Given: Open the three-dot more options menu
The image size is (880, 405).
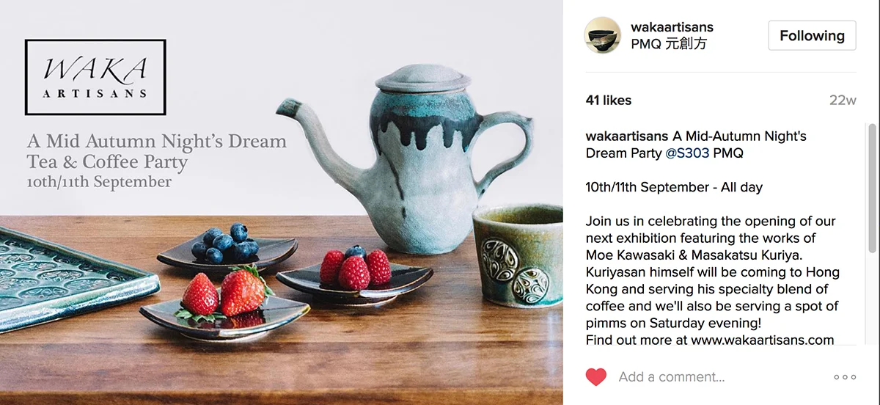Looking at the screenshot, I should (845, 377).
